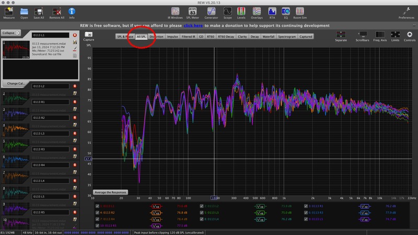The width and height of the screenshot is (418, 235).
Task: Click the Capture camera icon
Action: (x=88, y=36)
